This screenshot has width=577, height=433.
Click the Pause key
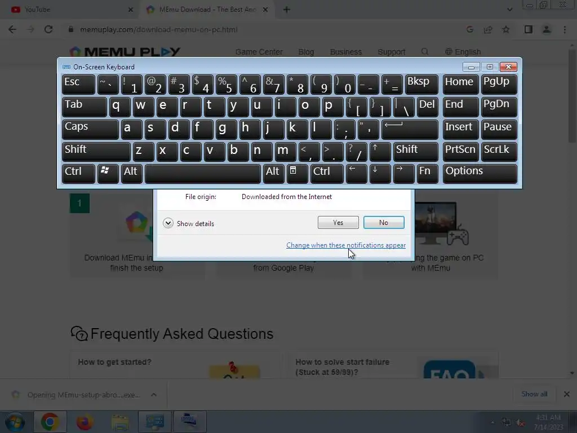[x=499, y=129]
